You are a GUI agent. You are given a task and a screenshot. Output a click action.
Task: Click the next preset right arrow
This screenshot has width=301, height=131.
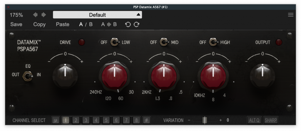click(44, 15)
